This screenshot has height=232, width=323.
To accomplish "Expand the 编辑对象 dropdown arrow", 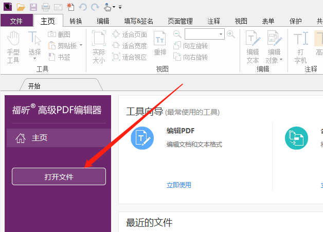I will 281,60.
